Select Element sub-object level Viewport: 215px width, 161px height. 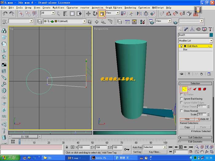pos(205,89)
